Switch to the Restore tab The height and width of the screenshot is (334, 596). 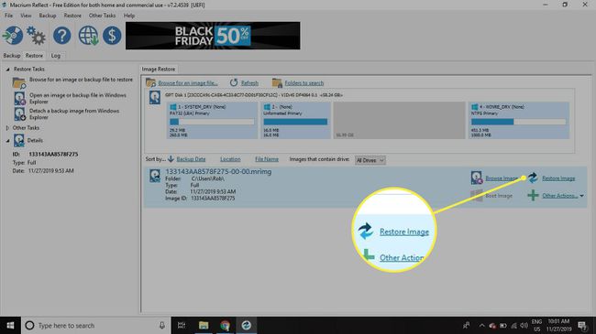pos(34,56)
